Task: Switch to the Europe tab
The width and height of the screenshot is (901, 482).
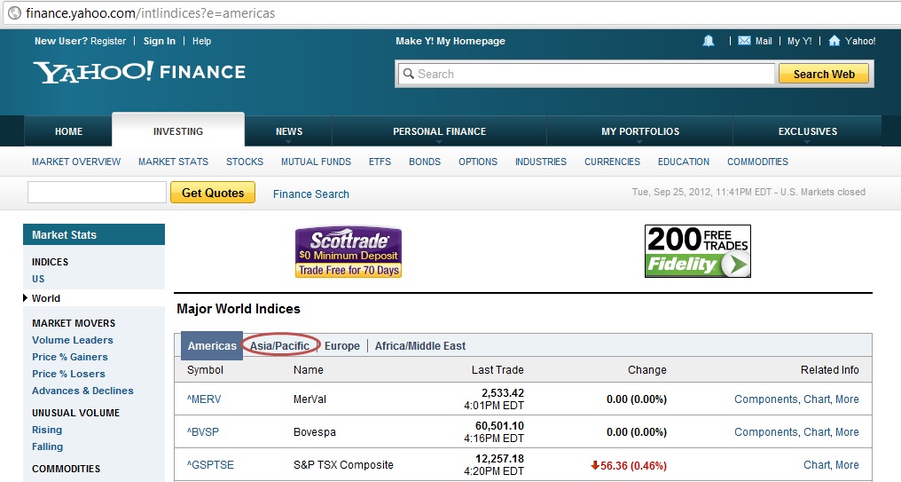Action: [342, 345]
